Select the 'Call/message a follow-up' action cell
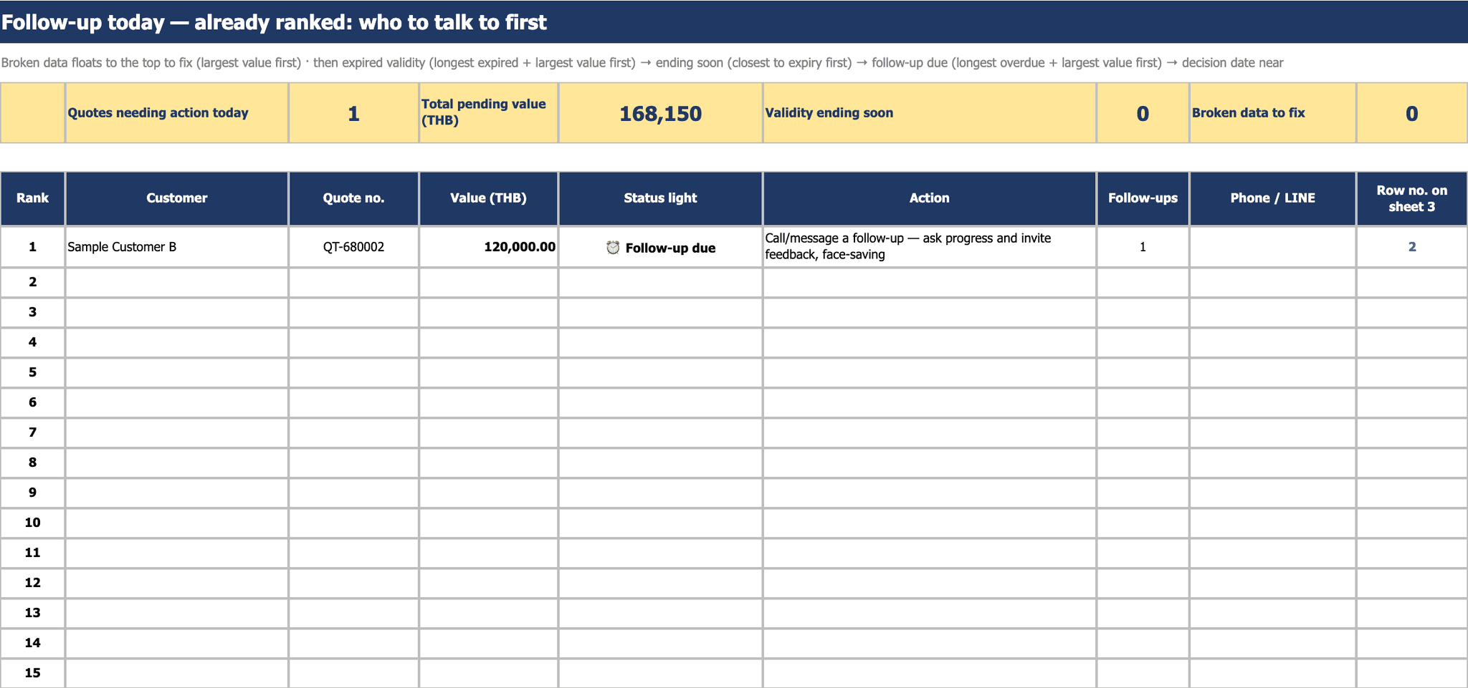Image resolution: width=1468 pixels, height=688 pixels. coord(930,247)
